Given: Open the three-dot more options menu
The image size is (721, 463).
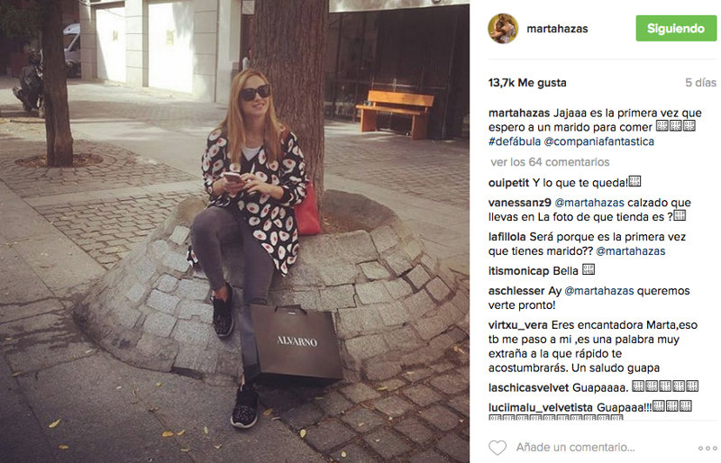Looking at the screenshot, I should tap(707, 448).
